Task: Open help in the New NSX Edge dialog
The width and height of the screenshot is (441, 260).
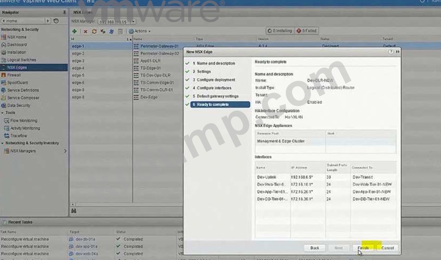Action: point(391,52)
